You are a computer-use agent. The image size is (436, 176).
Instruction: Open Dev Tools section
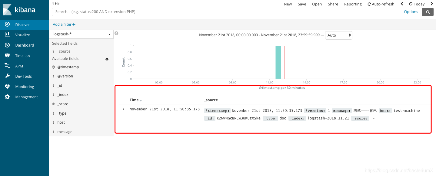(25, 76)
